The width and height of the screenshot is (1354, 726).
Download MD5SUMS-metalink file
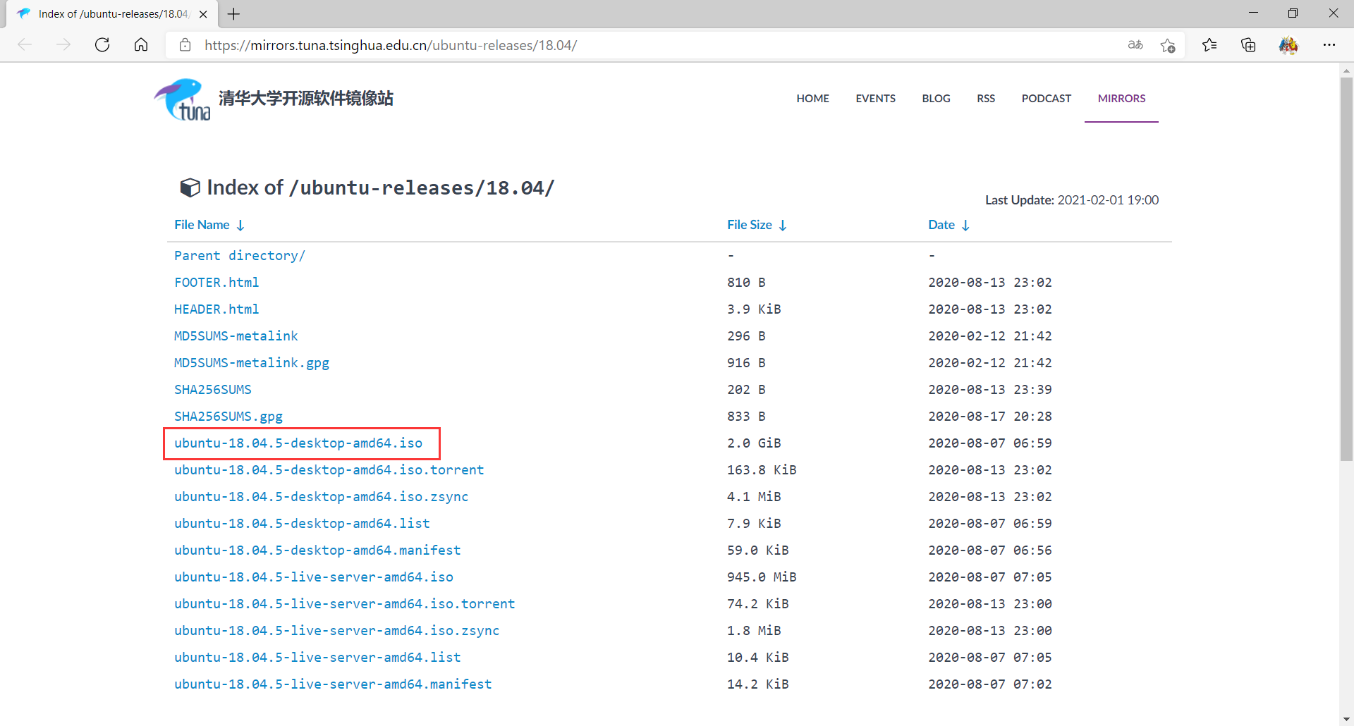(x=236, y=336)
